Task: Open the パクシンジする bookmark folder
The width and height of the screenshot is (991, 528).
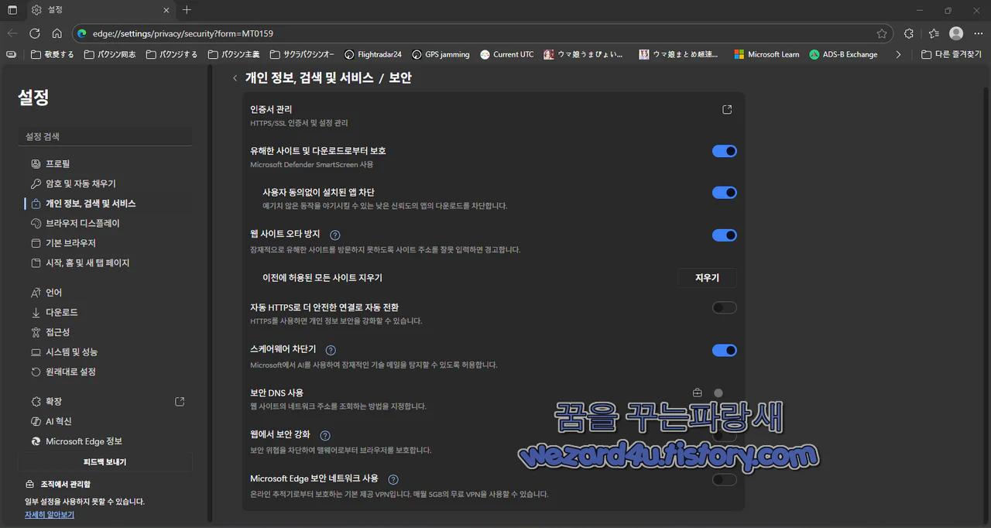Action: pyautogui.click(x=171, y=54)
